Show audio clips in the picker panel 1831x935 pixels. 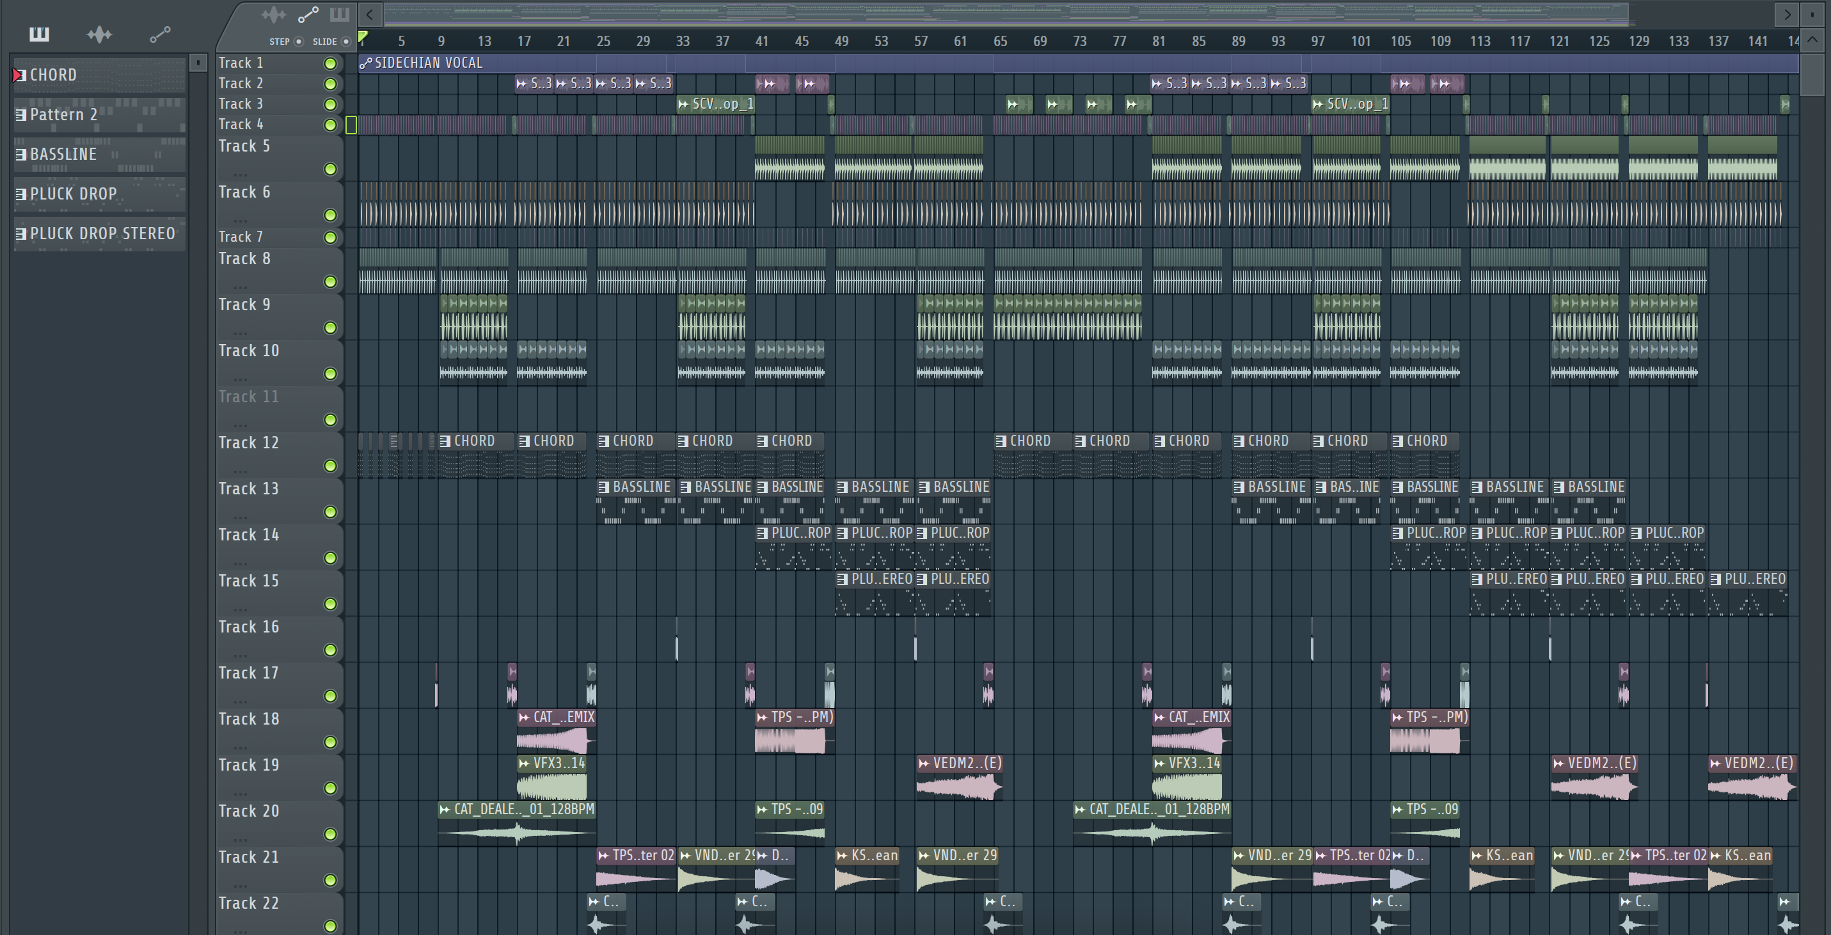(x=100, y=34)
